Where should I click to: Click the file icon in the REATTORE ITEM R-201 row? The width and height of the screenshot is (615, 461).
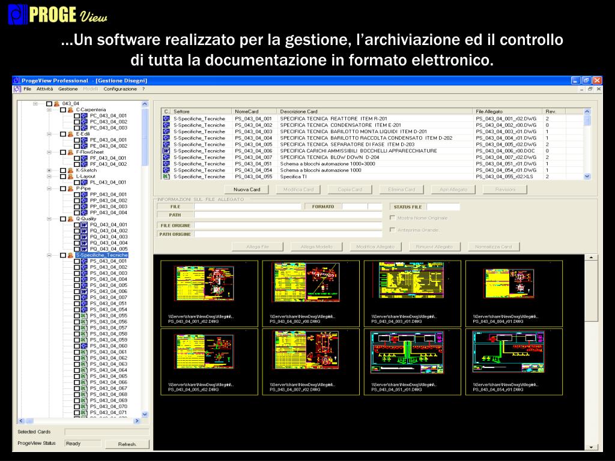[x=166, y=118]
